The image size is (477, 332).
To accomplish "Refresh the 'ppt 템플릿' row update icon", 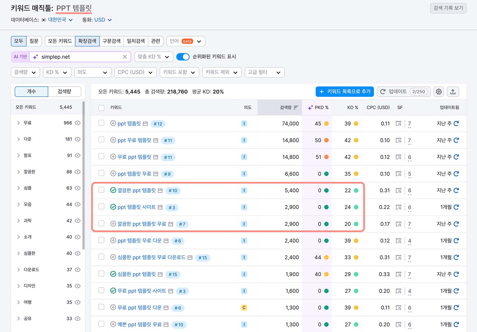I will (456, 123).
